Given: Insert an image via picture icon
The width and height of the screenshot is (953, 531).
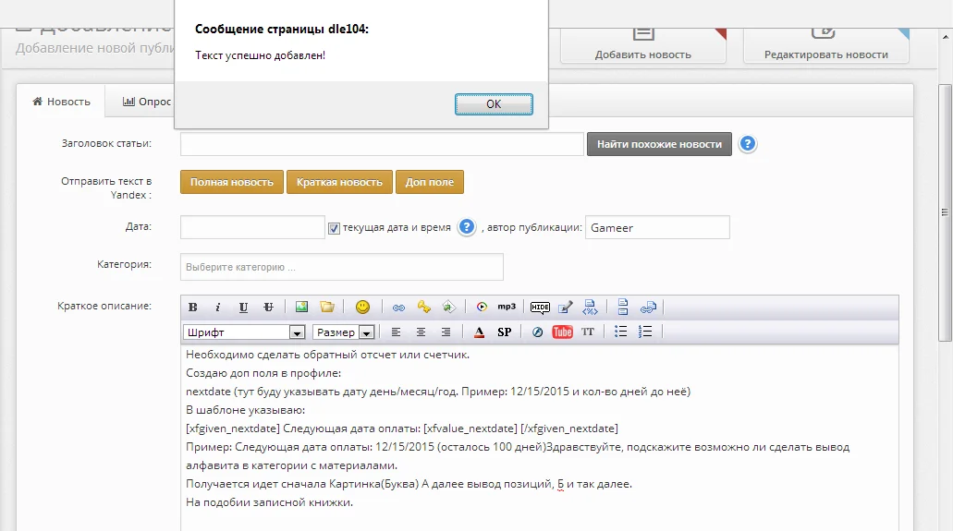Looking at the screenshot, I should 301,307.
